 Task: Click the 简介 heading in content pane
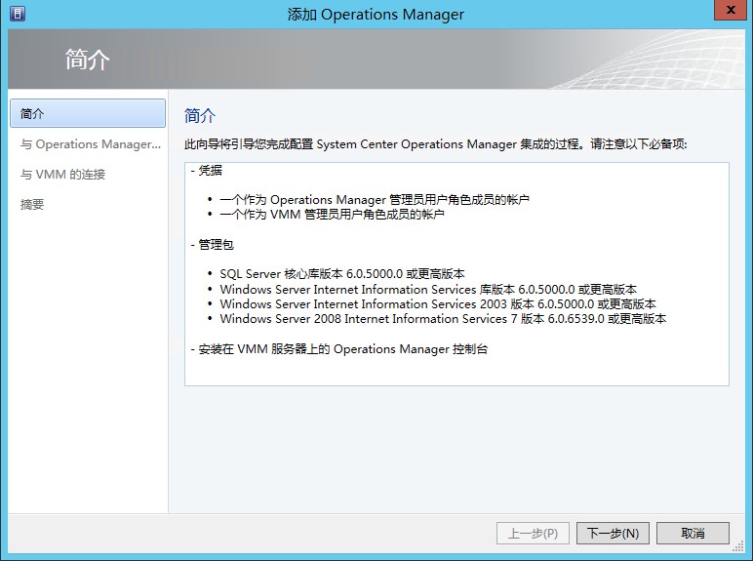pyautogui.click(x=200, y=116)
